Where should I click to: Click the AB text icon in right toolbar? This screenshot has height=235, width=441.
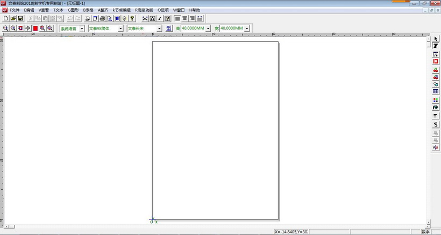[x=436, y=147]
